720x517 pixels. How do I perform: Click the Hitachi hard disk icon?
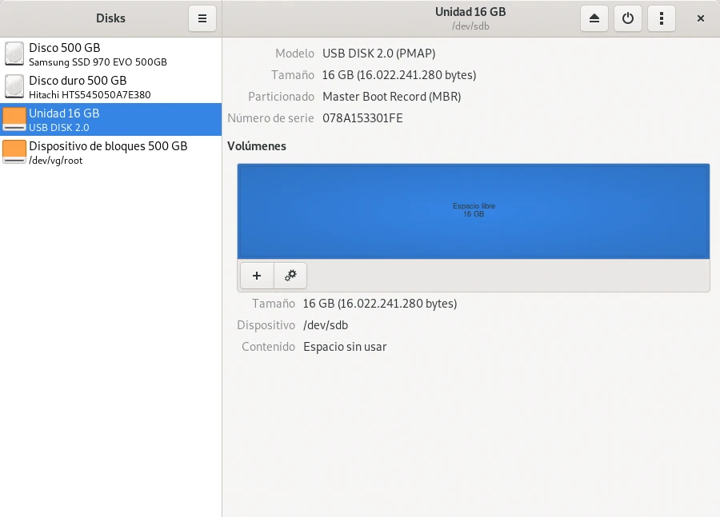click(14, 87)
